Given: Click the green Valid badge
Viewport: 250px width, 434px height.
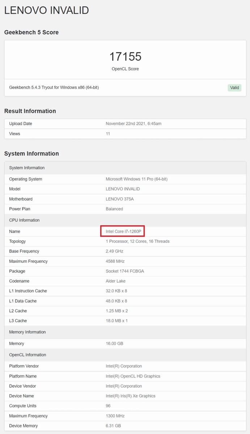Looking at the screenshot, I should click(x=234, y=88).
